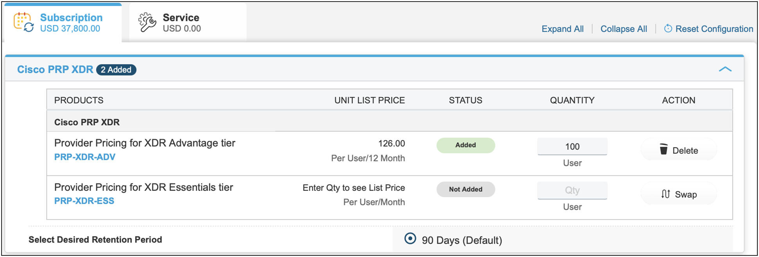Click the Cisco PRP XDR section title

[x=55, y=70]
